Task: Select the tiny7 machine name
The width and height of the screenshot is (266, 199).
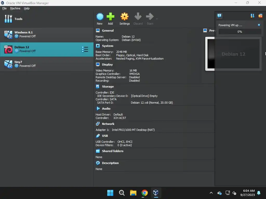Action: point(18,62)
